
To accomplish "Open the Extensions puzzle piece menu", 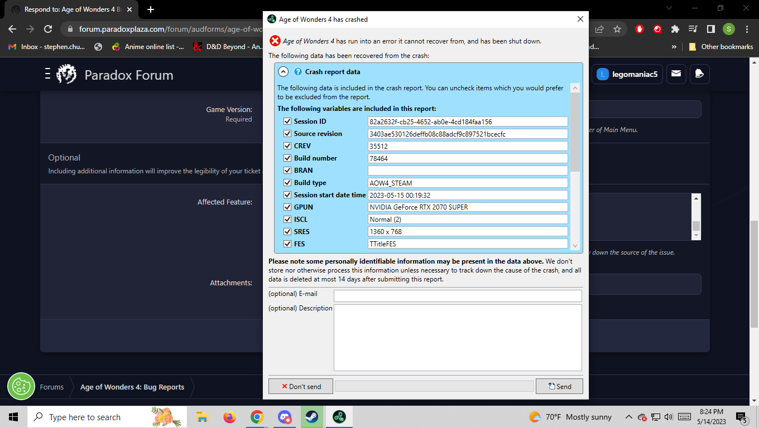I will pos(675,29).
